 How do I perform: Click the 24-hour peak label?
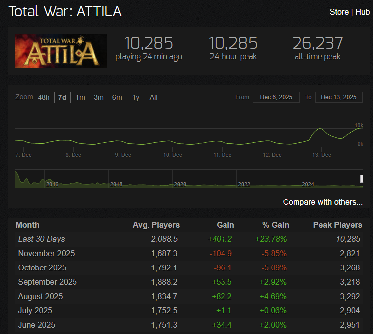233,57
